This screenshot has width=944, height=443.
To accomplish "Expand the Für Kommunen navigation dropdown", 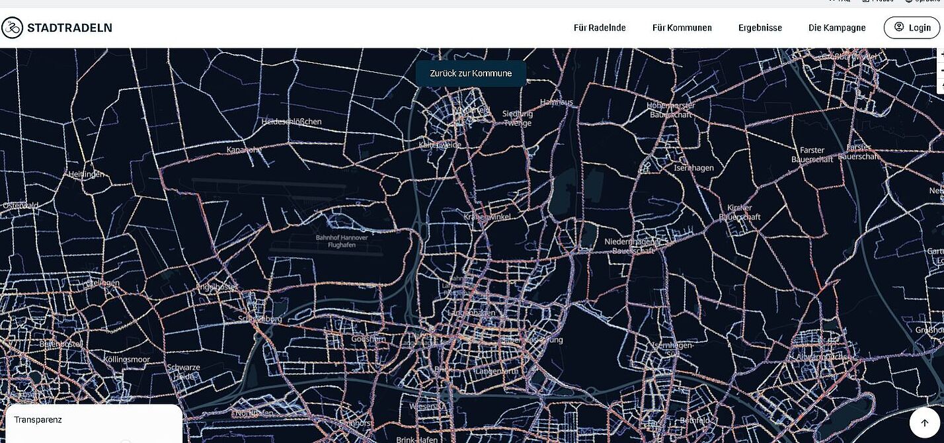I will (682, 28).
